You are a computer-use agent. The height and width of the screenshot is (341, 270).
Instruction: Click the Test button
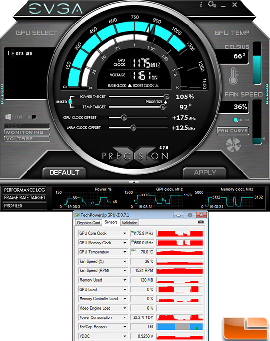tap(27, 126)
